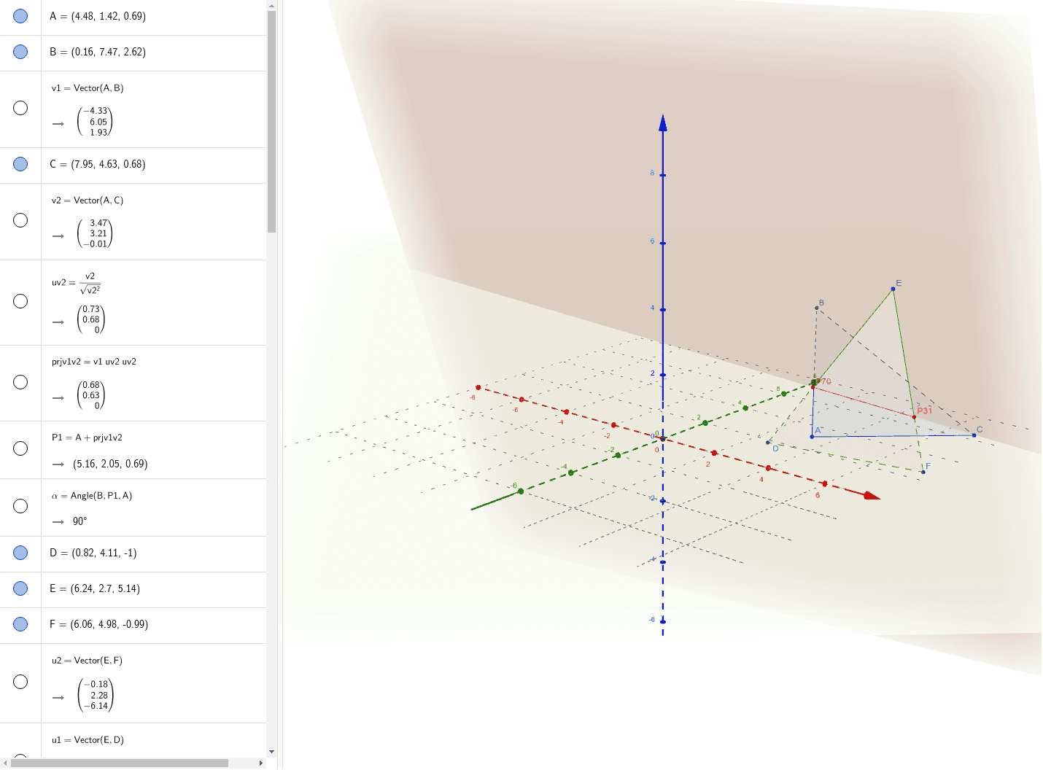
Task: Hide point D from the 3D view
Action: coord(20,553)
